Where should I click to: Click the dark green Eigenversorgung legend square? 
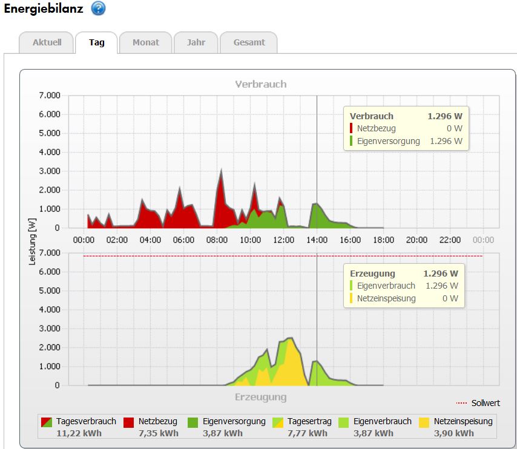(193, 422)
